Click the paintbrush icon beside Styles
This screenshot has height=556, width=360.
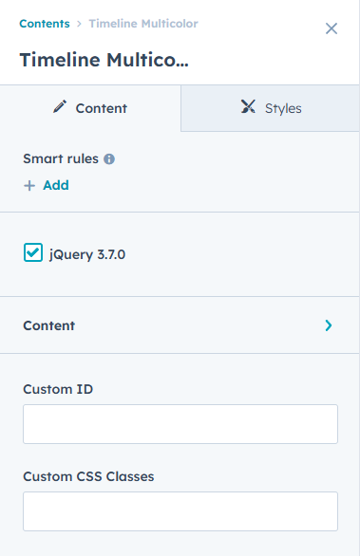click(248, 106)
